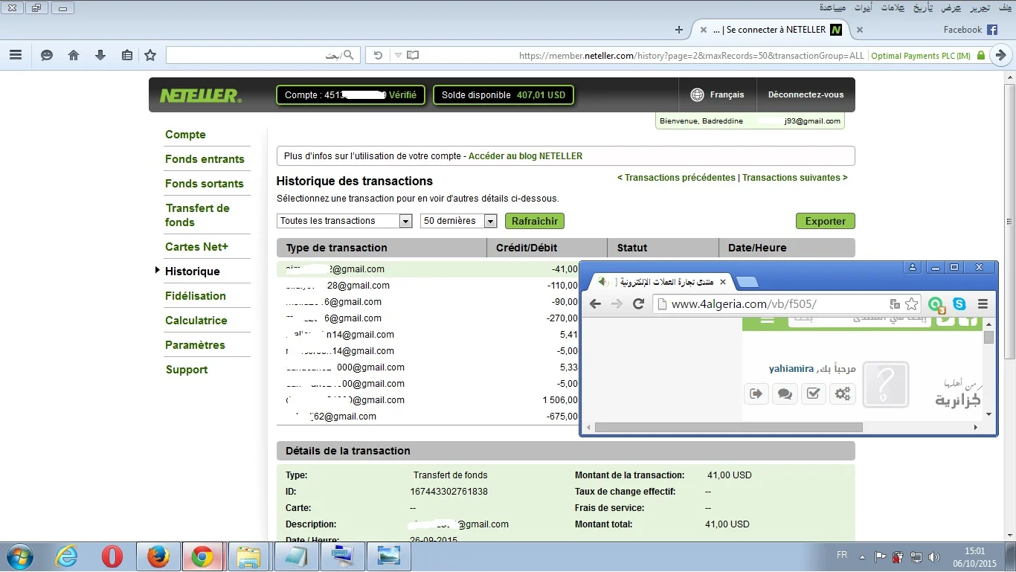Open the Firefox downloads arrow icon
Screen dimensions: 1016x572
[100, 55]
